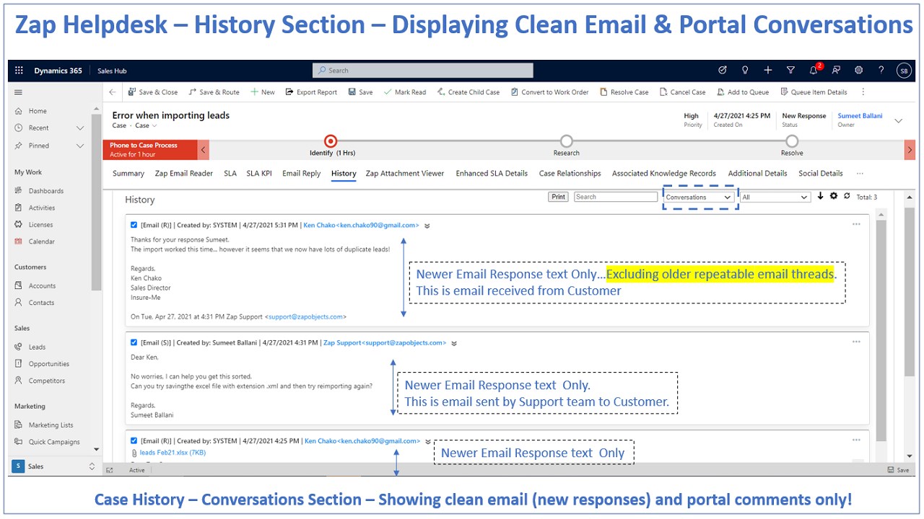Open the Dynamics 365 app launcher grid
Viewport: 924px width, 519px height.
19,71
